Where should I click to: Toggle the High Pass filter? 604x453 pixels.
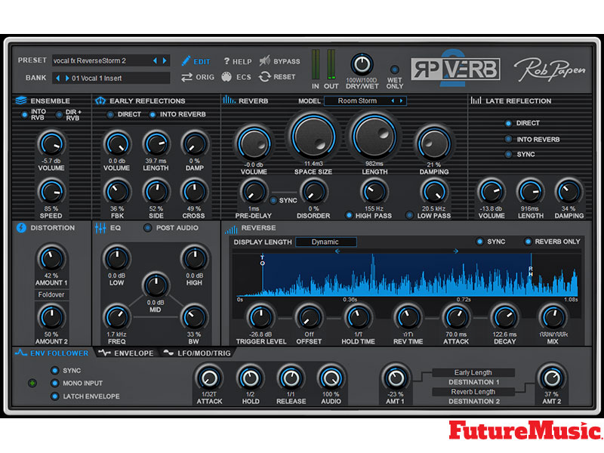tap(349, 215)
